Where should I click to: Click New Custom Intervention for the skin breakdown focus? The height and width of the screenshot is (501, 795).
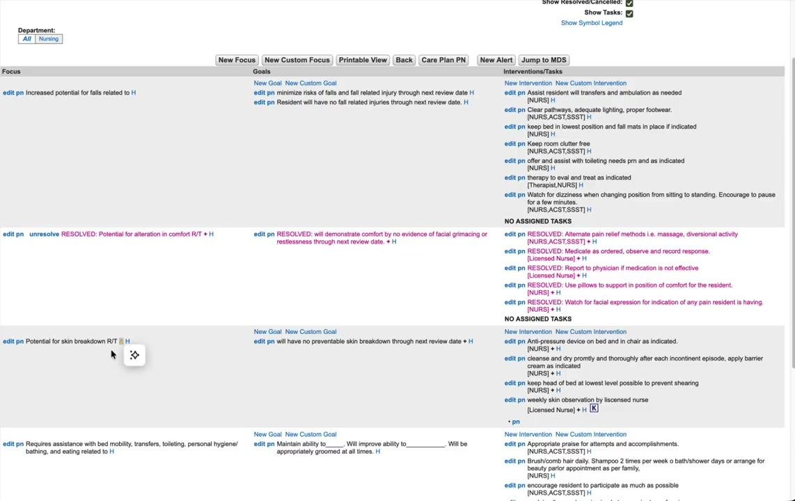(590, 332)
